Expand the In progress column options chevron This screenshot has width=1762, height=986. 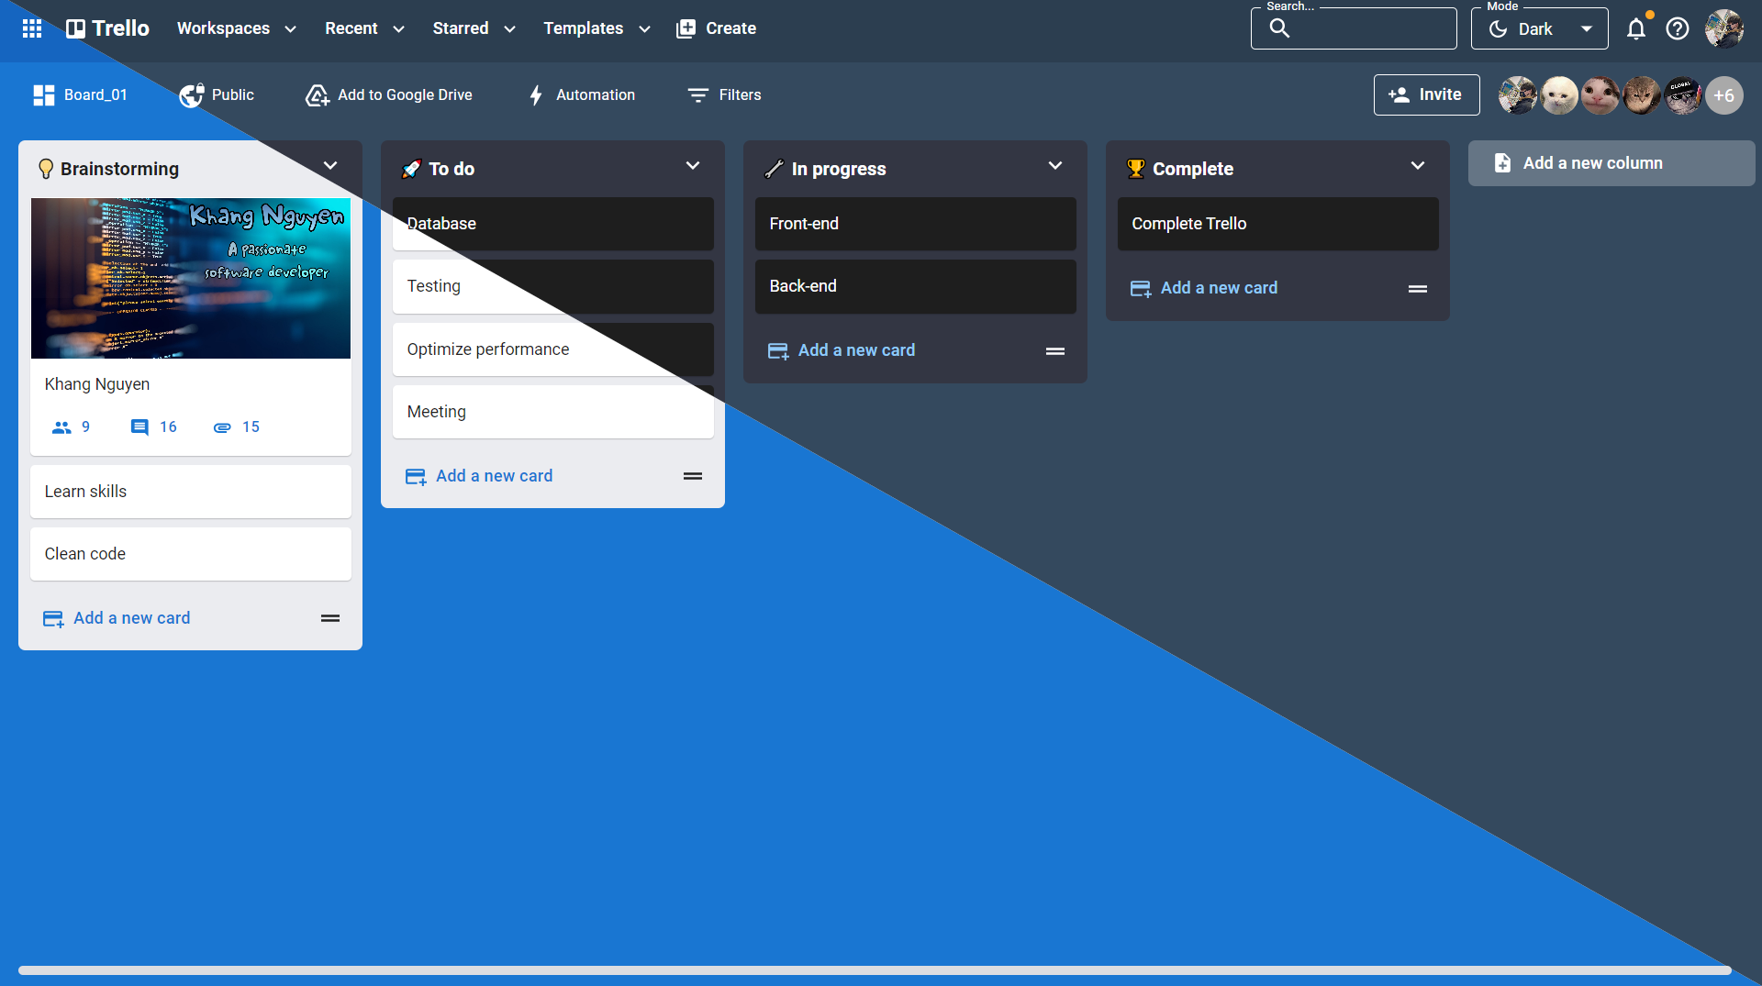point(1054,166)
